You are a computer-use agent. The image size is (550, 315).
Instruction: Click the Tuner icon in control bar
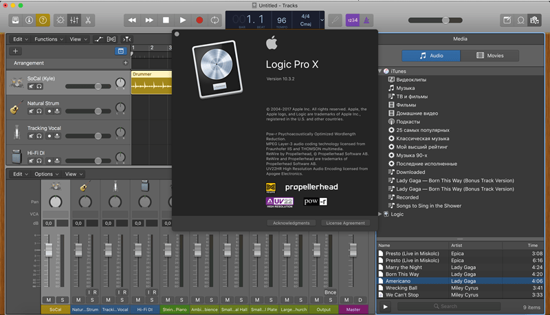335,21
